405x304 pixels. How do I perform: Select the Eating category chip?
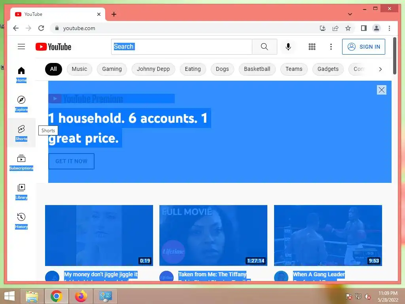click(x=193, y=69)
